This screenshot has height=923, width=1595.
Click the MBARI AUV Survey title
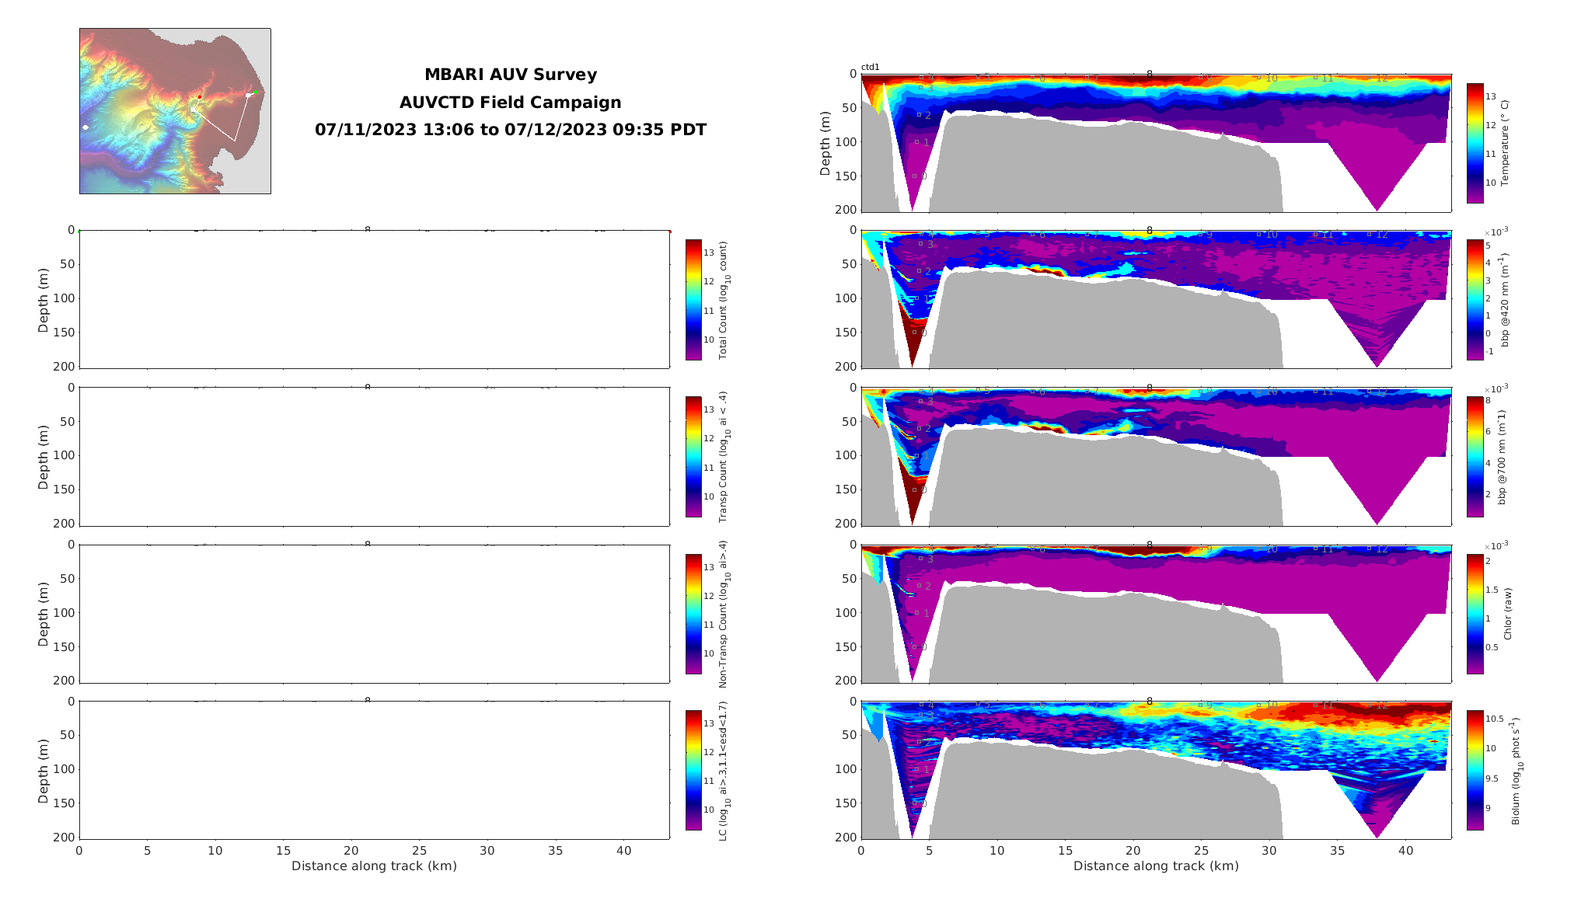(x=511, y=75)
